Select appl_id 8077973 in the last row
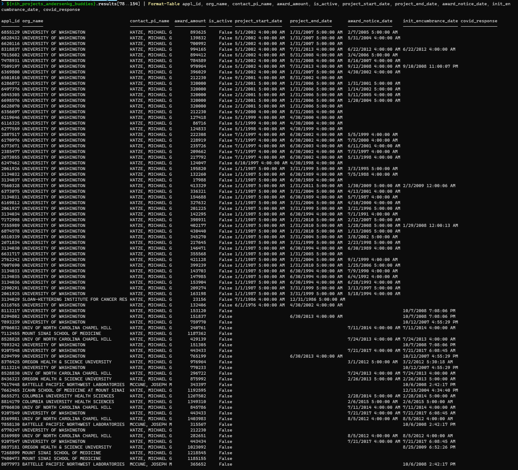Screen dimensions: 518x470 coord(10,464)
